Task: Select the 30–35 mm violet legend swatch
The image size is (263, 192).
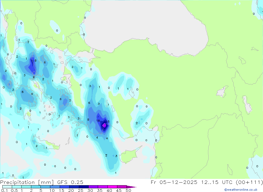Action: [93, 187]
